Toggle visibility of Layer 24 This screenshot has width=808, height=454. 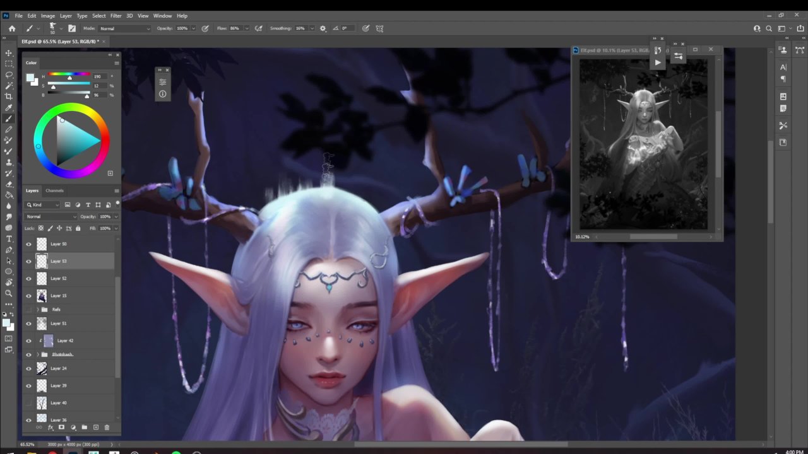tap(28, 368)
